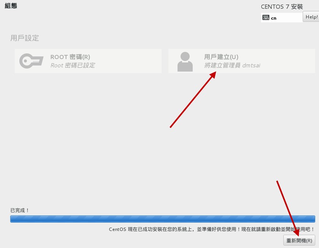Click the 已完成 completion status text
Image resolution: width=319 pixels, height=248 pixels.
[18, 210]
